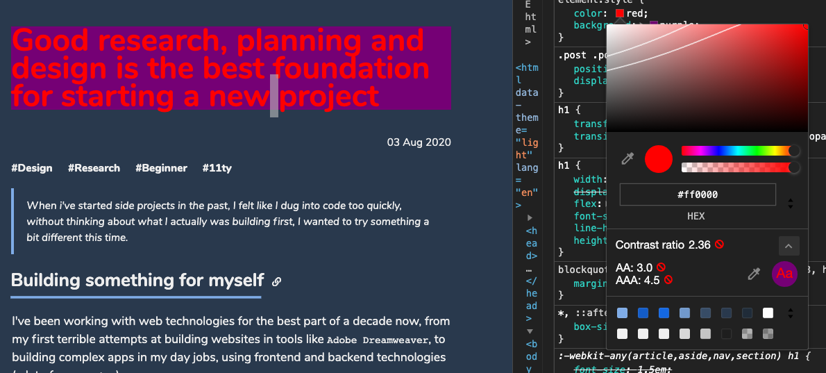Open the #Research tag link
826x373 pixels.
pos(94,168)
